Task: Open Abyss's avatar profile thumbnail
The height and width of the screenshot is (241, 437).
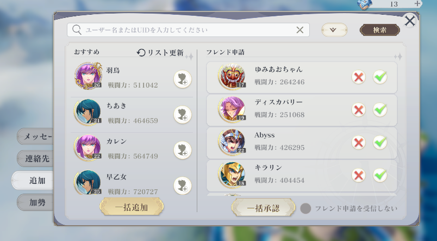Action: (232, 142)
